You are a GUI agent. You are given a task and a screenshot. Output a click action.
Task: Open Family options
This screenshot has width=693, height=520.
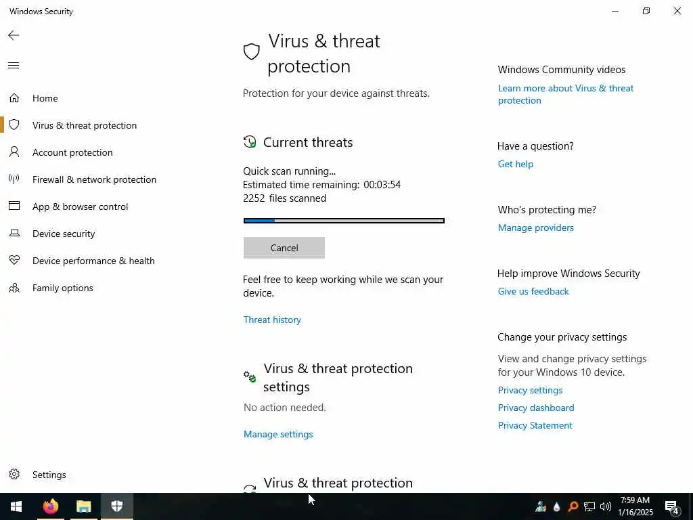(x=63, y=288)
